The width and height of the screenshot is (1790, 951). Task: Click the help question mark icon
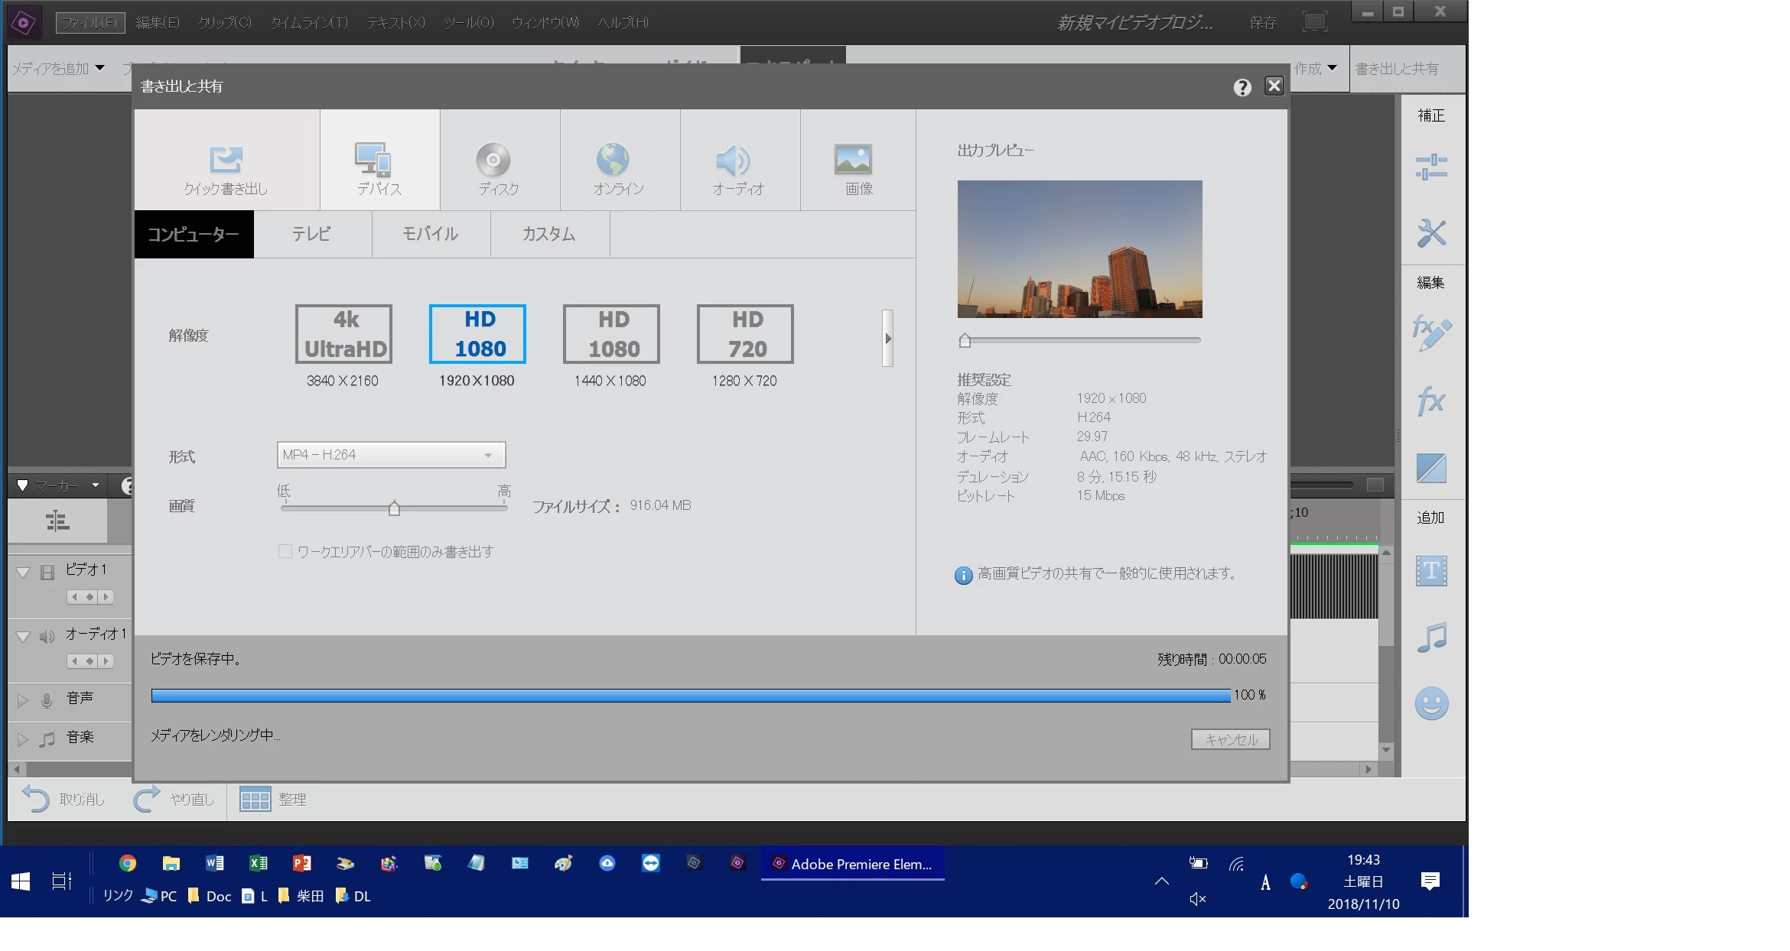(1242, 87)
